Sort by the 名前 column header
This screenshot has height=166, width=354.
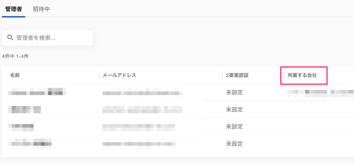(x=15, y=75)
